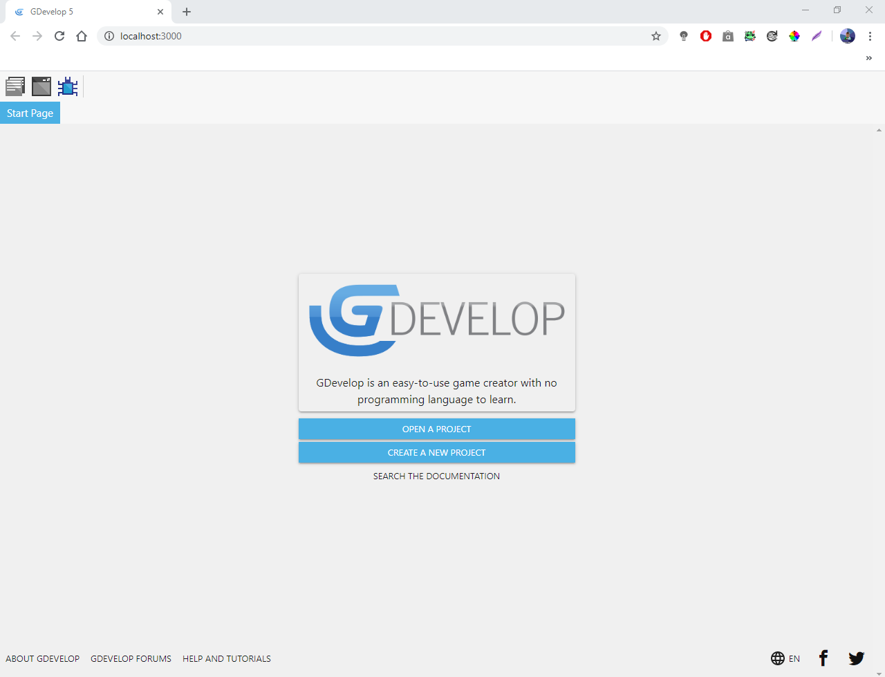This screenshot has height=677, width=885.
Task: Open About GDevelop link
Action: pyautogui.click(x=43, y=658)
